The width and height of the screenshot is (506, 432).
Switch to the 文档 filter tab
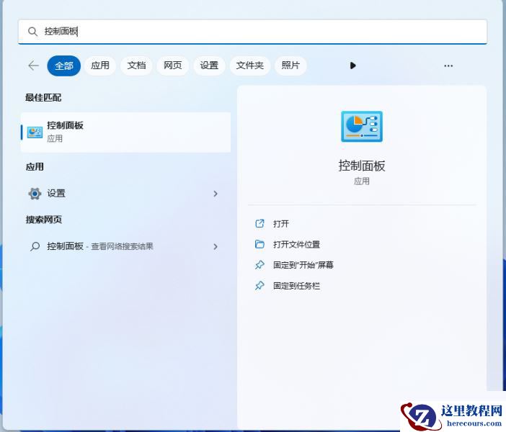[x=136, y=66]
